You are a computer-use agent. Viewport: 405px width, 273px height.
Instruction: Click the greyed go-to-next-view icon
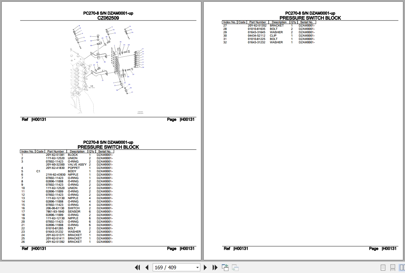pyautogui.click(x=235, y=268)
